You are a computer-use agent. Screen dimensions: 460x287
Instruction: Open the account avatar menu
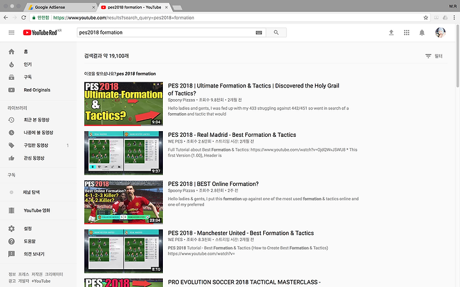coord(440,33)
